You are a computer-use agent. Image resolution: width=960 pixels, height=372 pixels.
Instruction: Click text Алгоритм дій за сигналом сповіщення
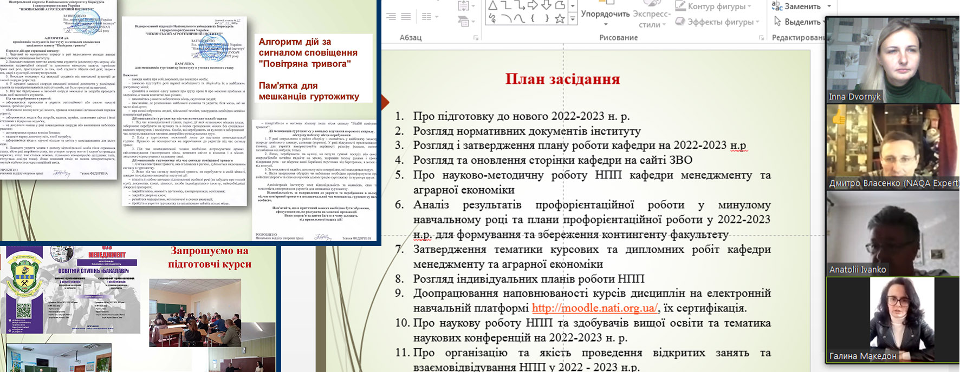click(308, 52)
